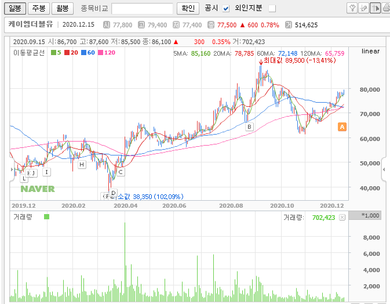The image size is (390, 304).
Task: Click the orange A disclosure marker
Action: [342, 126]
